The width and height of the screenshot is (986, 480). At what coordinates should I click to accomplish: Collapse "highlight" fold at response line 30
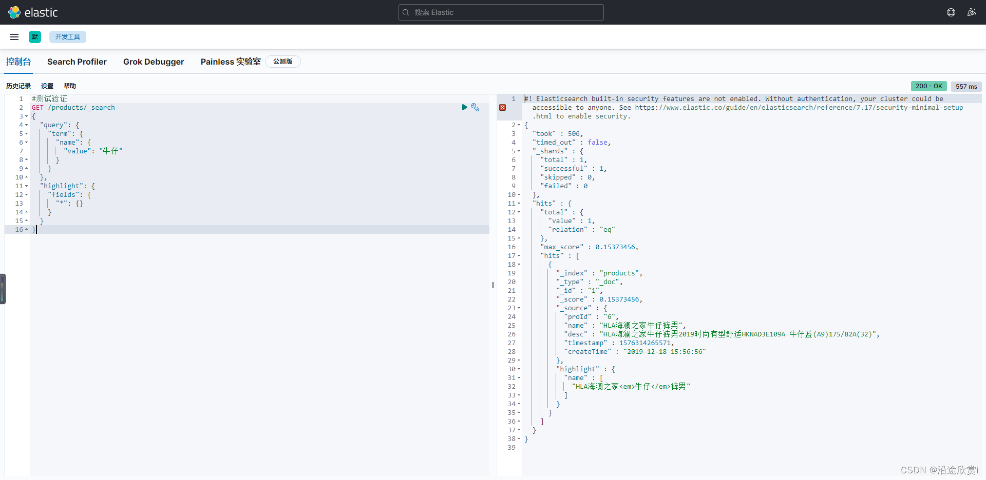[519, 369]
